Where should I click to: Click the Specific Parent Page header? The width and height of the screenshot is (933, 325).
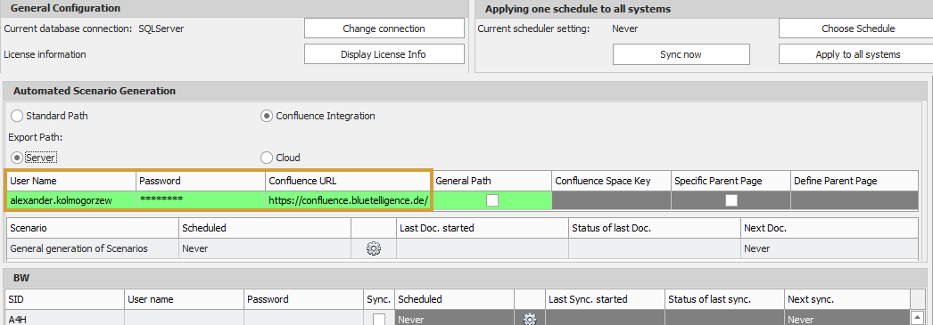click(731, 181)
